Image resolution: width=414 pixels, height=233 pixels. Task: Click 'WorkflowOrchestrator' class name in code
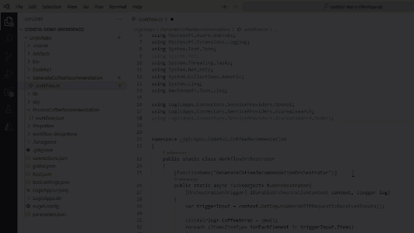coord(247,159)
